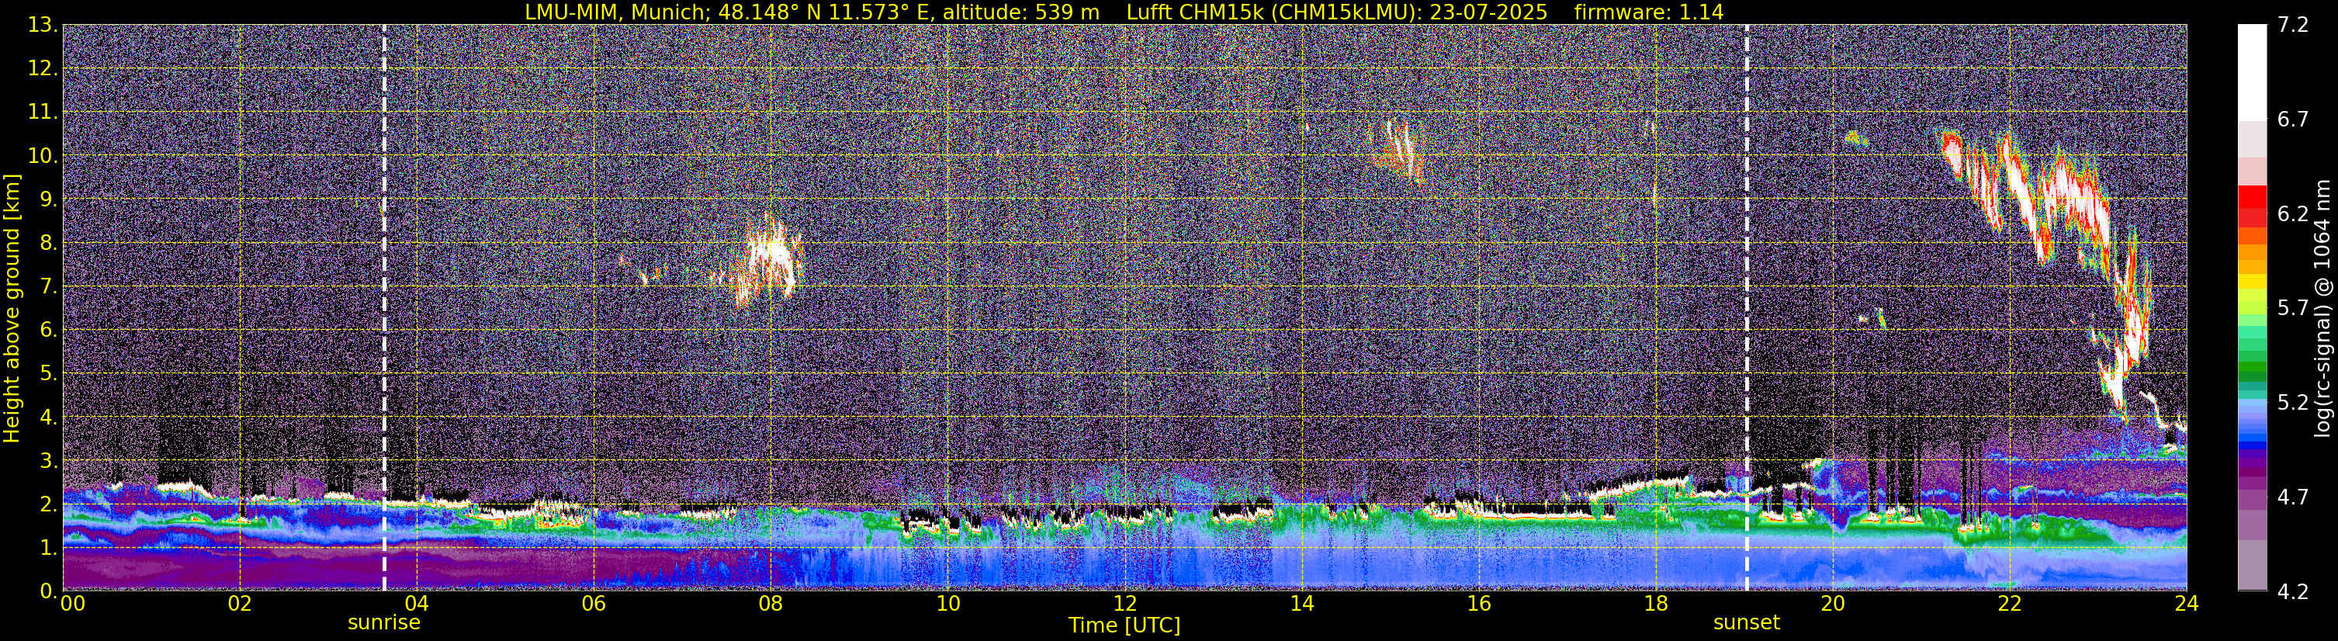
Task: Click the '20' time tick label
Action: click(x=1833, y=604)
